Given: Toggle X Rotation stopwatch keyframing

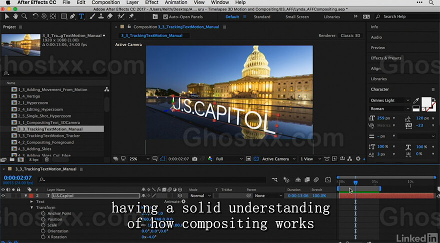Looking at the screenshot, I should coord(43,237).
